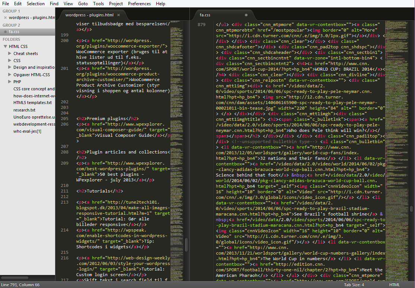Close wordpress - plugins.html in open files sidebar
The width and height of the screenshot is (415, 288).
click(x=5, y=18)
